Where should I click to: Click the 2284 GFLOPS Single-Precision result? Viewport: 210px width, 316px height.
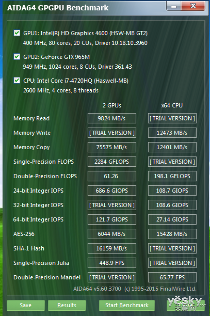pyautogui.click(x=111, y=162)
